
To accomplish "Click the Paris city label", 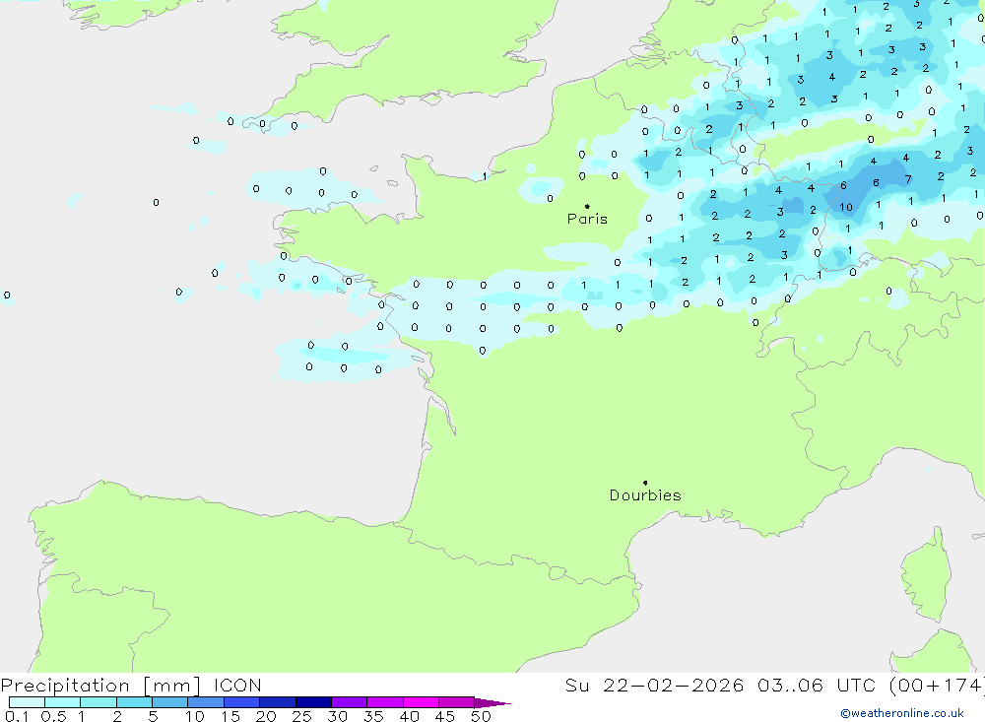I will [x=587, y=219].
